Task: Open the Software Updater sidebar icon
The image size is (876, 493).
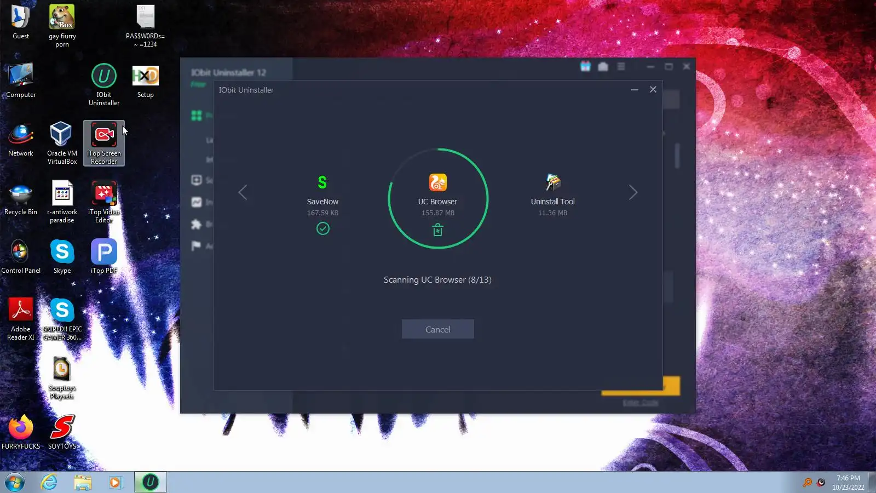Action: (x=197, y=180)
